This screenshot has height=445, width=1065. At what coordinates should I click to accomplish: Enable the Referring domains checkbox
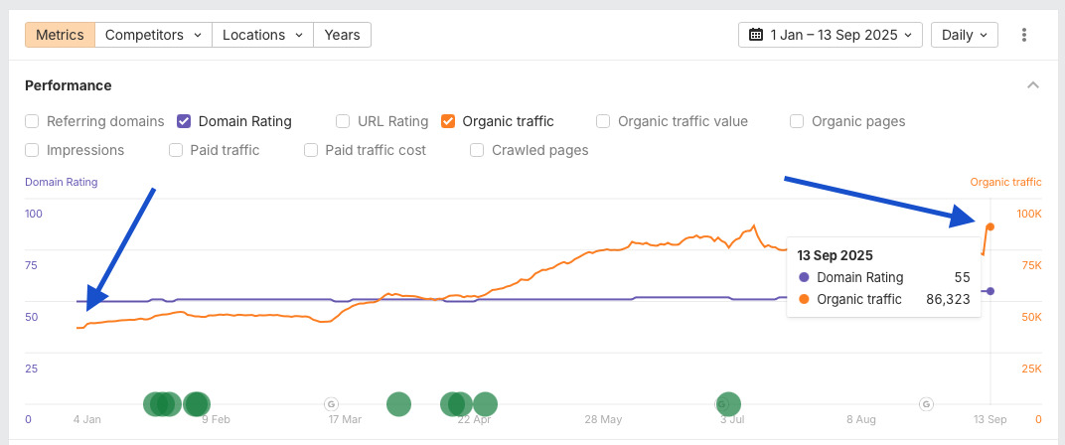31,121
